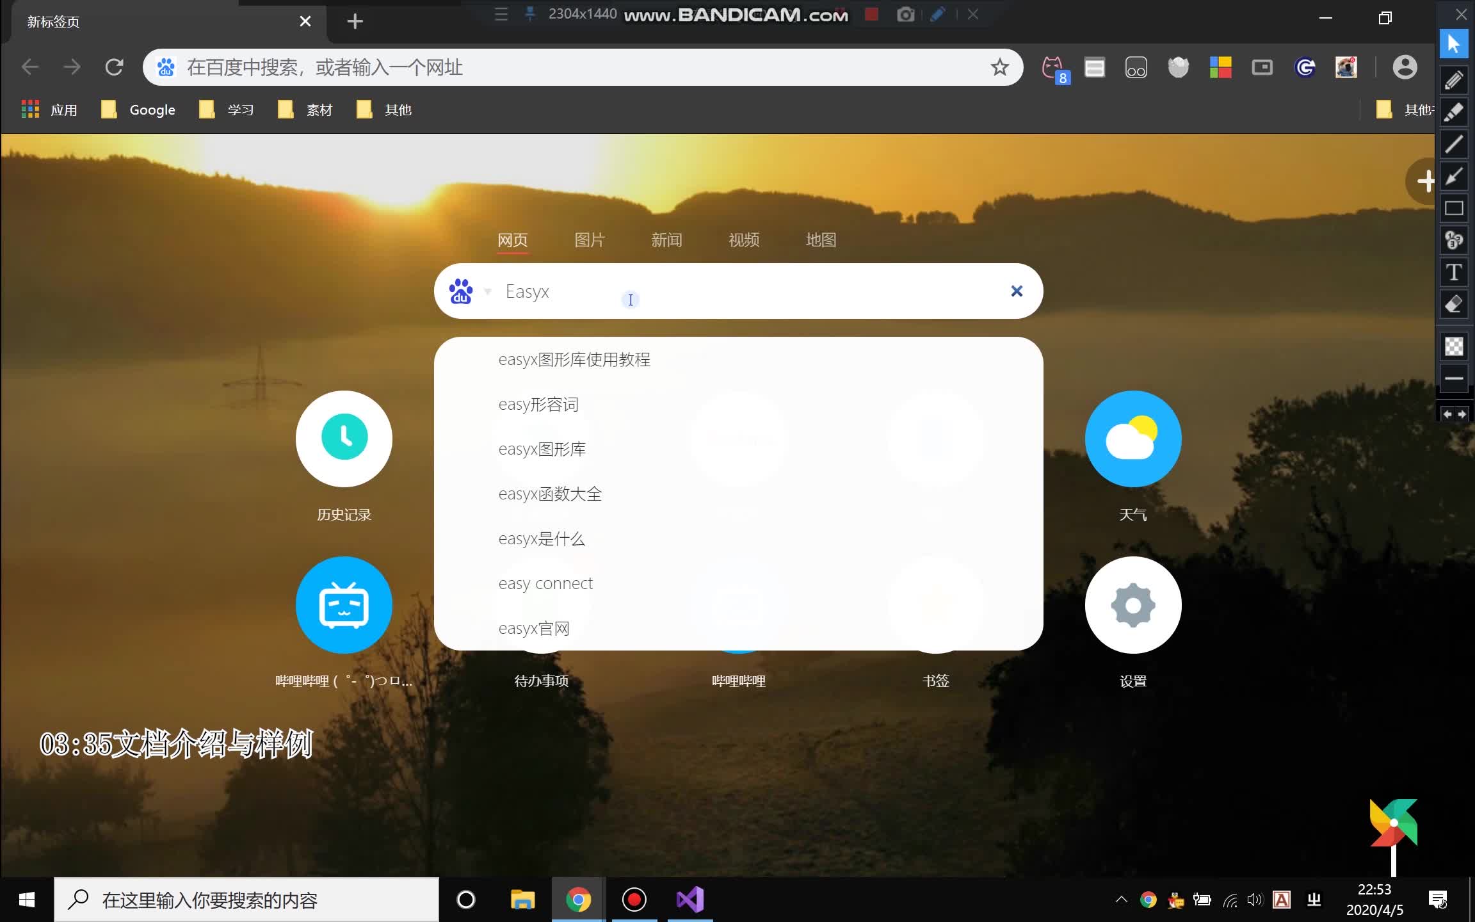This screenshot has height=922, width=1475.
Task: Select the Bandicam rectangle tool
Action: (1454, 208)
